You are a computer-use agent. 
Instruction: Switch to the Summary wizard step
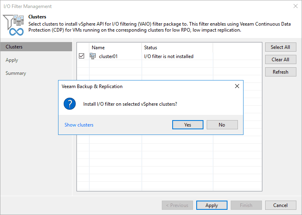(16, 73)
